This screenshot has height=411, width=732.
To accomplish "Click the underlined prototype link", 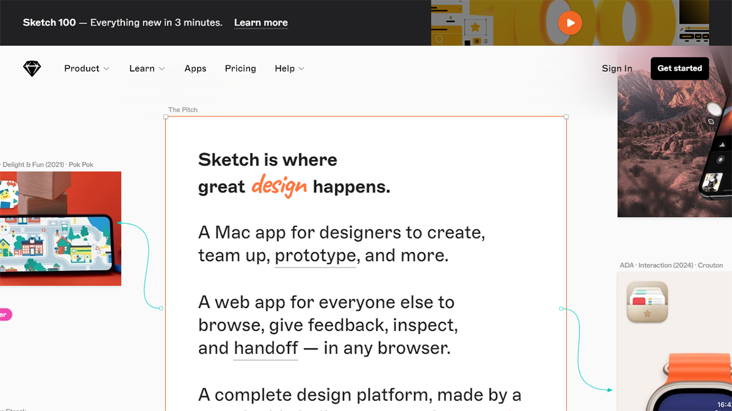I will coord(315,256).
